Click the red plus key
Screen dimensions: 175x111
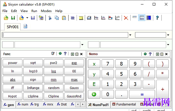pyautogui.click(x=162, y=89)
